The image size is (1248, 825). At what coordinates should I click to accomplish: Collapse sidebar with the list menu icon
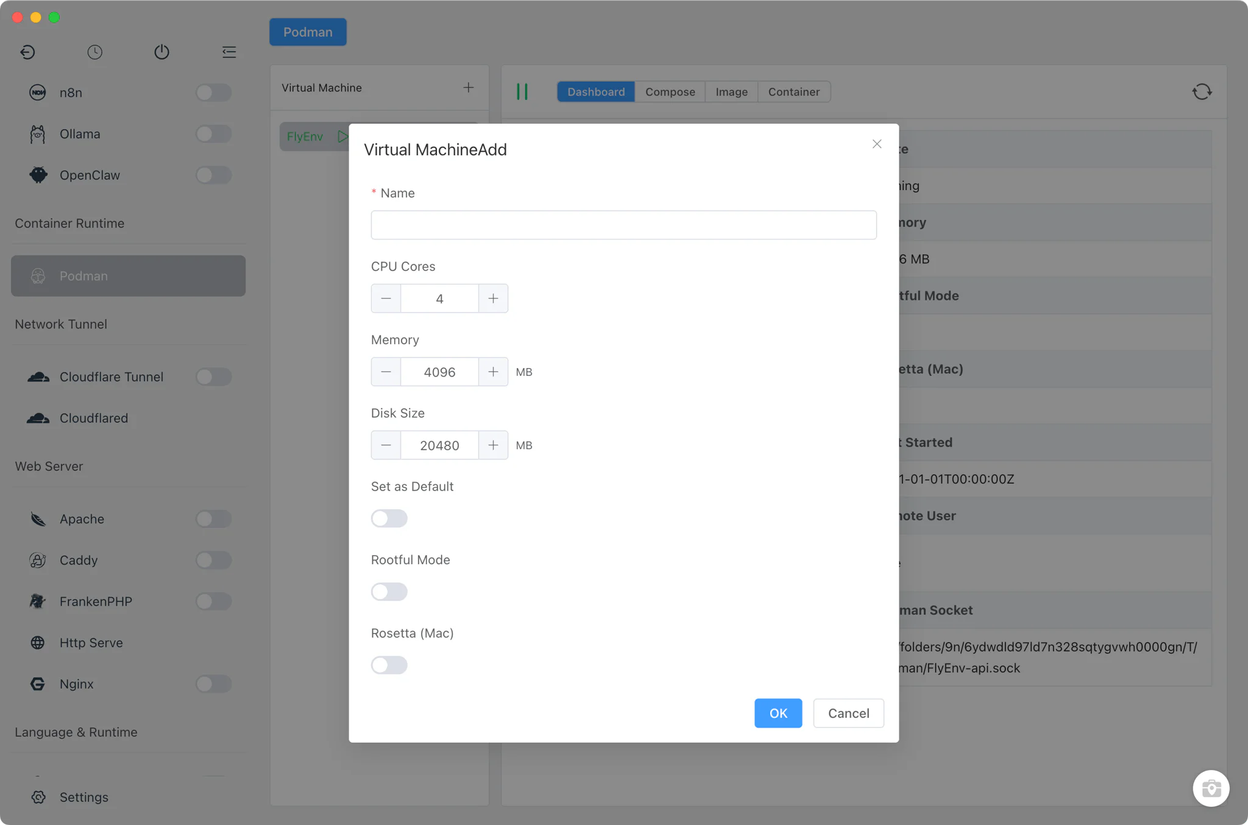[x=229, y=52]
